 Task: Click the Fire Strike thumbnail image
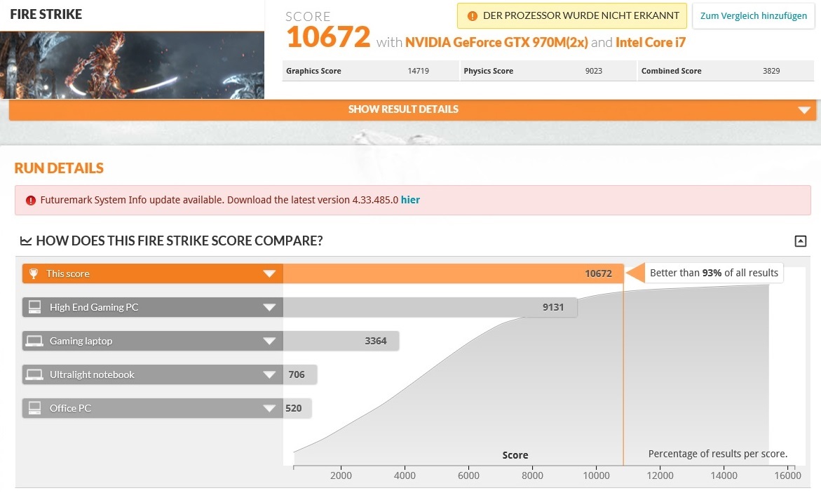pyautogui.click(x=132, y=65)
